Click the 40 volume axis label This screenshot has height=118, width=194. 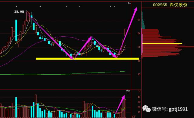tap(139, 97)
